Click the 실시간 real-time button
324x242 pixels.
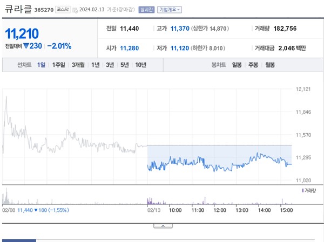[x=146, y=10]
